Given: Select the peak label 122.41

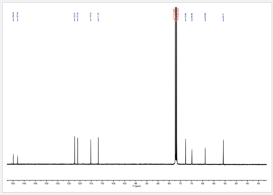Looking at the screenshot, I should coord(75,15).
